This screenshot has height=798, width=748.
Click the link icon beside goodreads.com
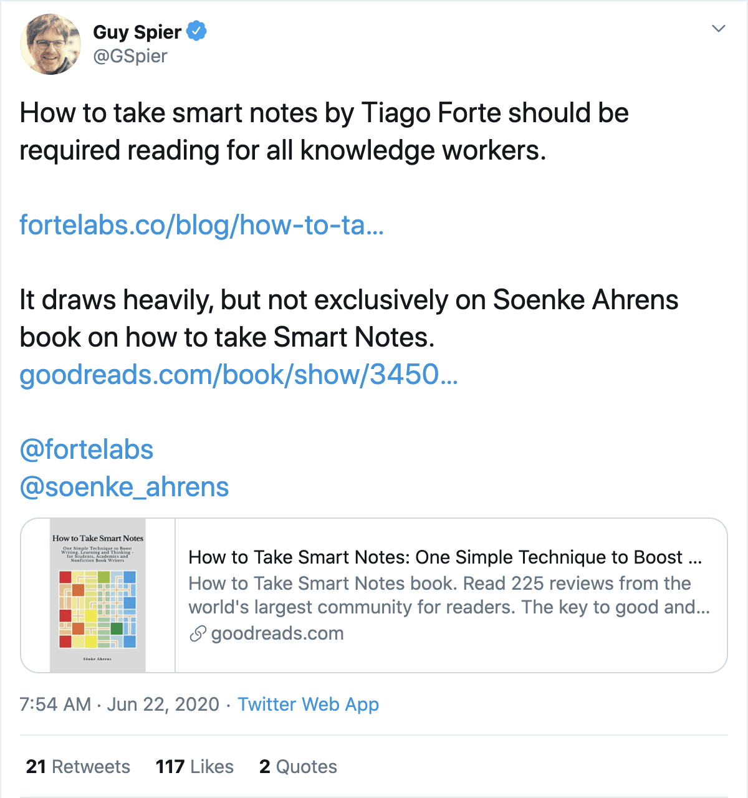(x=198, y=634)
